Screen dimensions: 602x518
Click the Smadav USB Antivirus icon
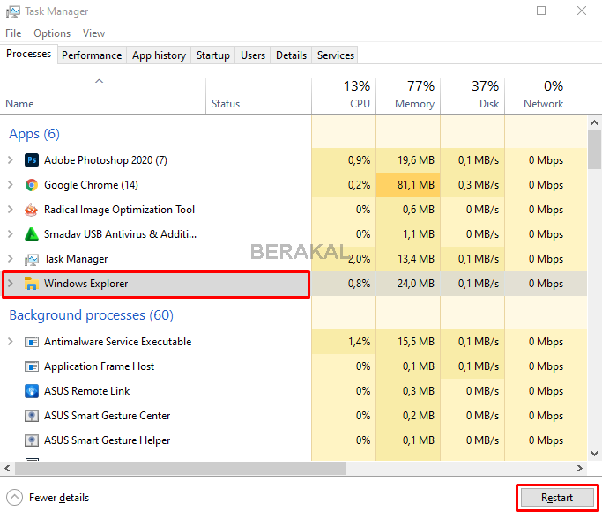pos(32,234)
